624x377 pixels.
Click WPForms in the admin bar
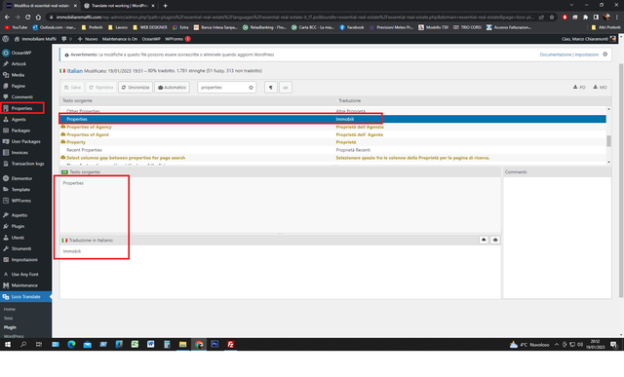pos(177,39)
